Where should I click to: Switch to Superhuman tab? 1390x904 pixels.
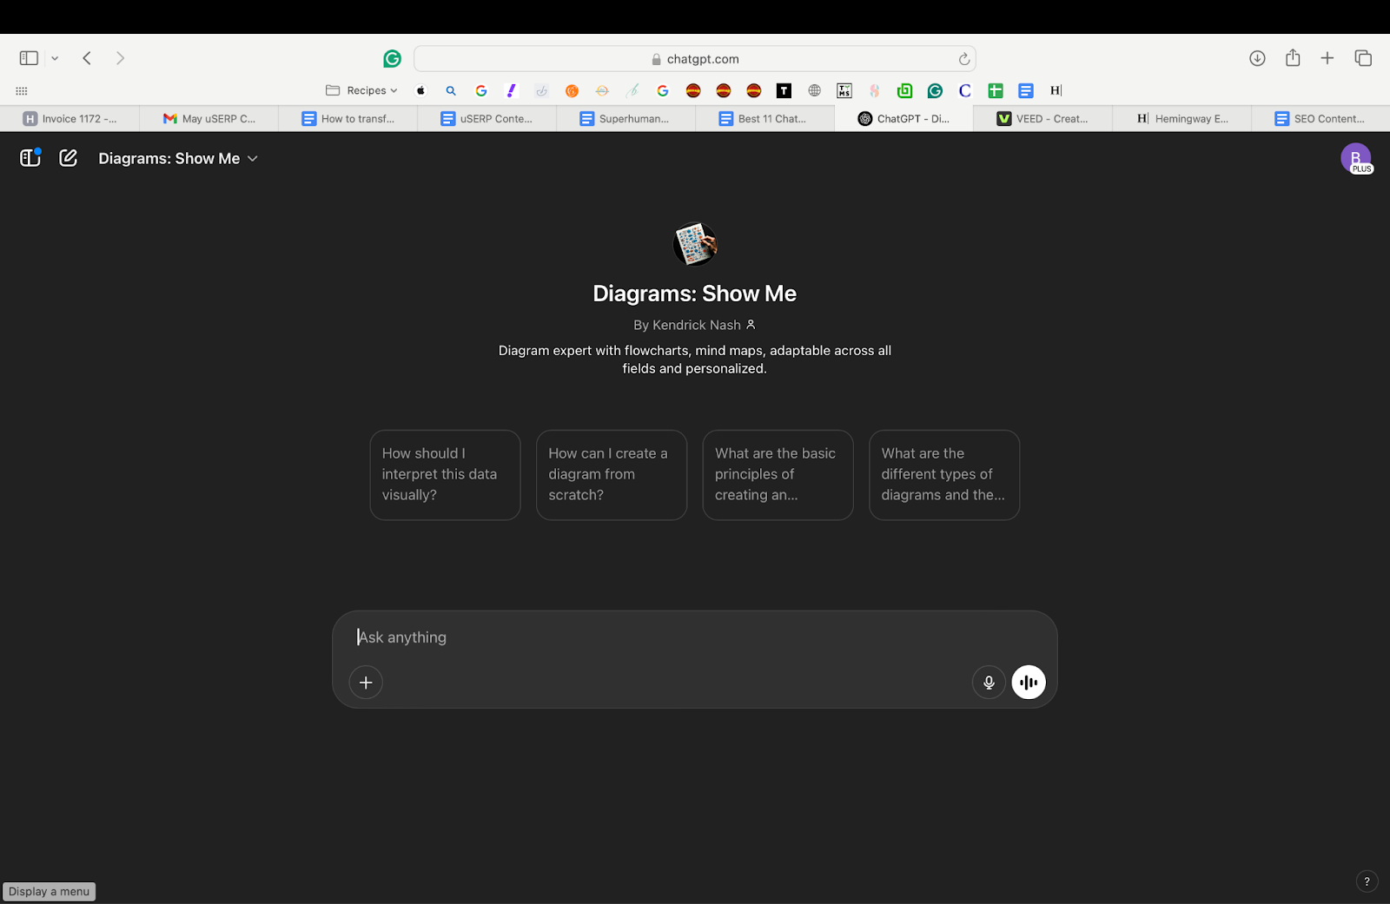pos(625,119)
